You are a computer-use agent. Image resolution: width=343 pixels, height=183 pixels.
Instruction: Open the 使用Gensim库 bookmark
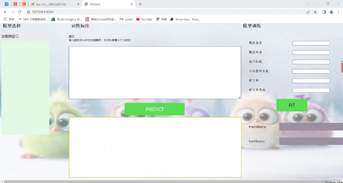(101, 19)
